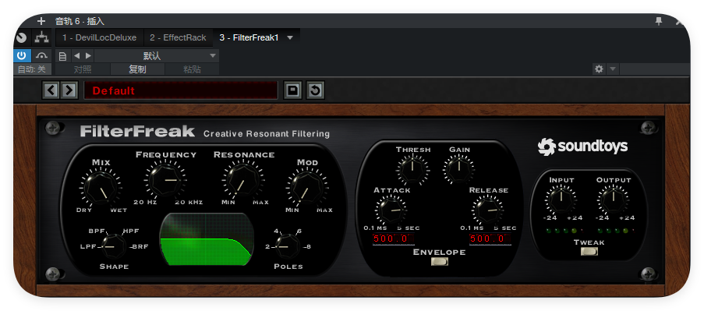
Task: Select the 3 - FilterFreak1 tab
Action: (249, 37)
